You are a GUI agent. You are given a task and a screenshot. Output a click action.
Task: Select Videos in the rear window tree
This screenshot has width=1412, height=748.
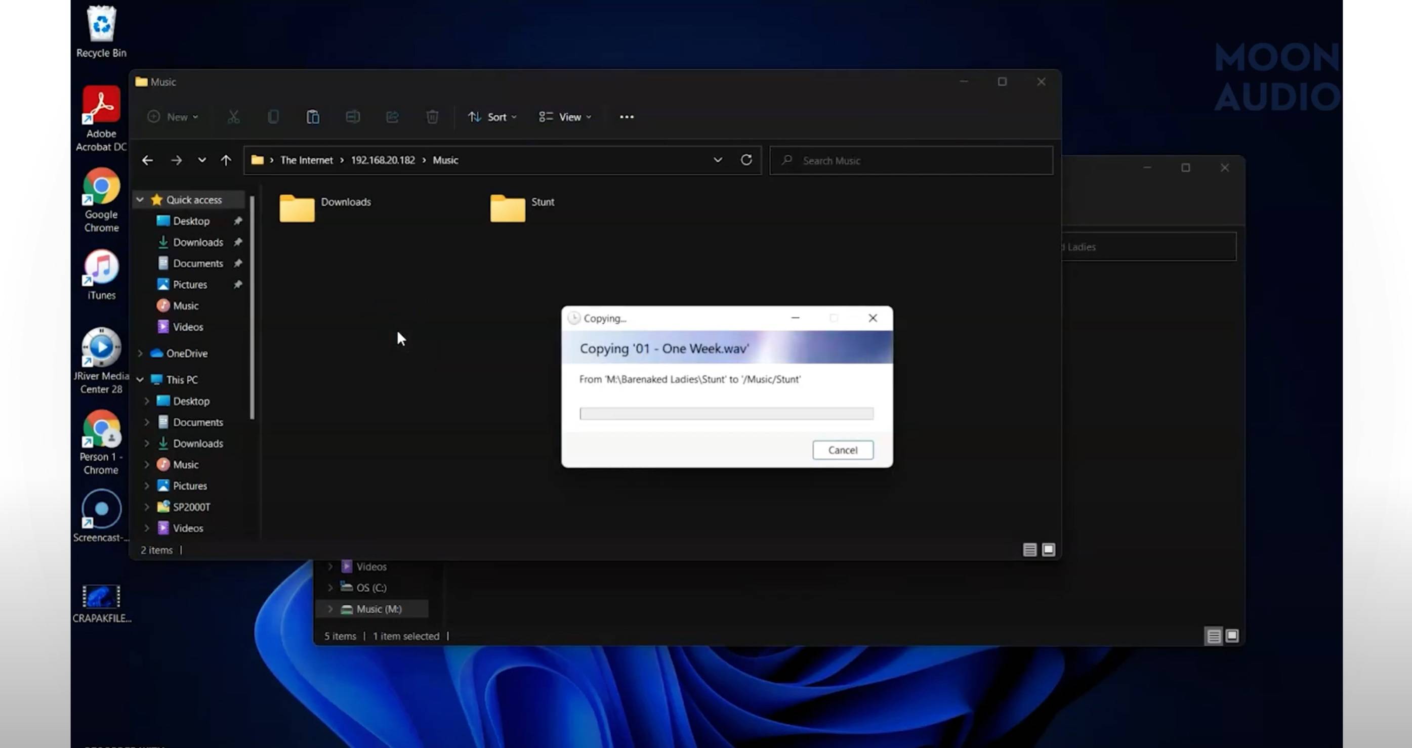[x=371, y=567]
